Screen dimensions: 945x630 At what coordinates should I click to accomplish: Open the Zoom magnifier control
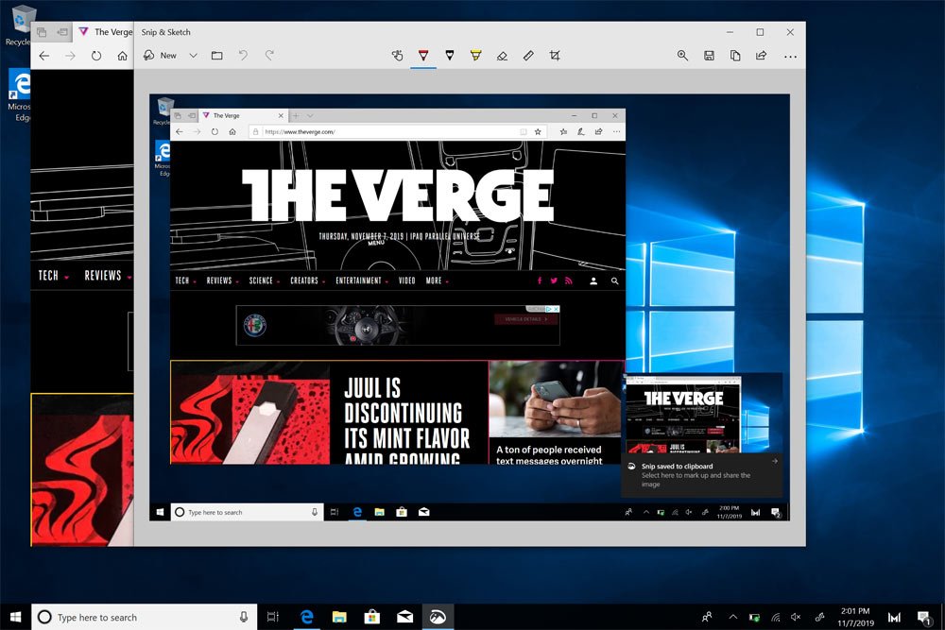click(x=682, y=56)
